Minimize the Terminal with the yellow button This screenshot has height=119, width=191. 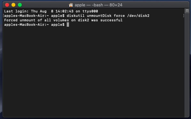[13, 5]
